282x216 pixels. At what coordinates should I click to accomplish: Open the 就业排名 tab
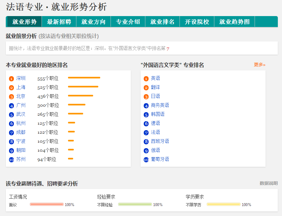click(x=162, y=22)
